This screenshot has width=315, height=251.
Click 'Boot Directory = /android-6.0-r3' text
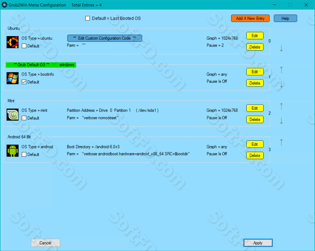pyautogui.click(x=93, y=147)
